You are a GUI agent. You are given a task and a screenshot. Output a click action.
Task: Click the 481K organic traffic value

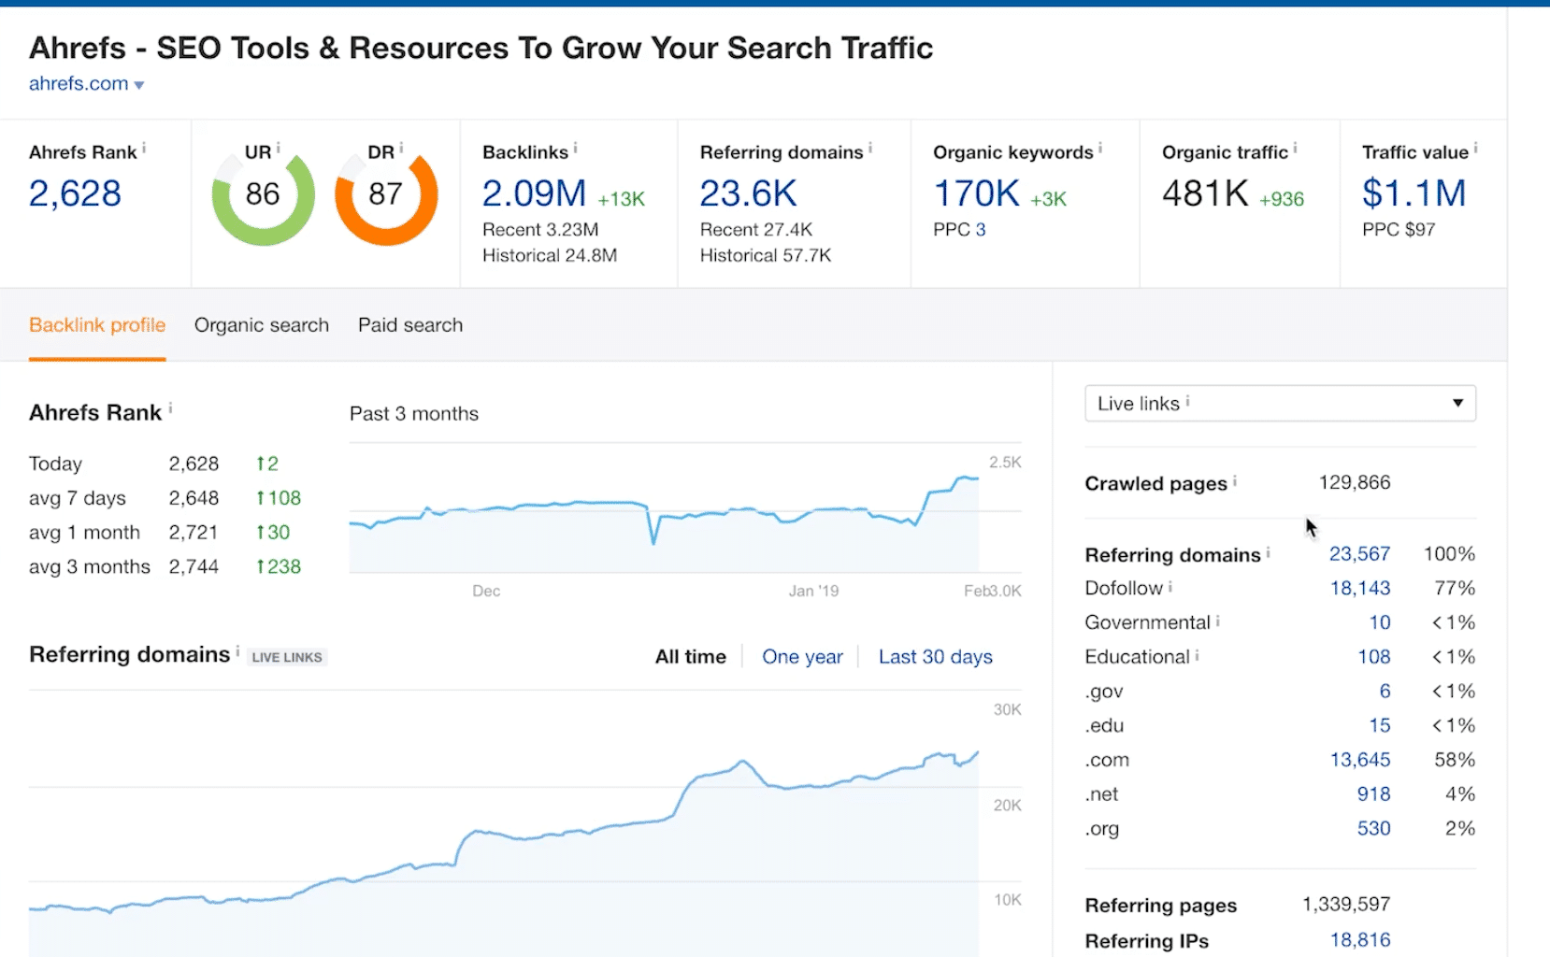coord(1205,193)
